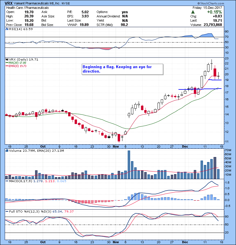Click the 23 label on the price axis
The width and height of the screenshot is (236, 245).
[227, 58]
